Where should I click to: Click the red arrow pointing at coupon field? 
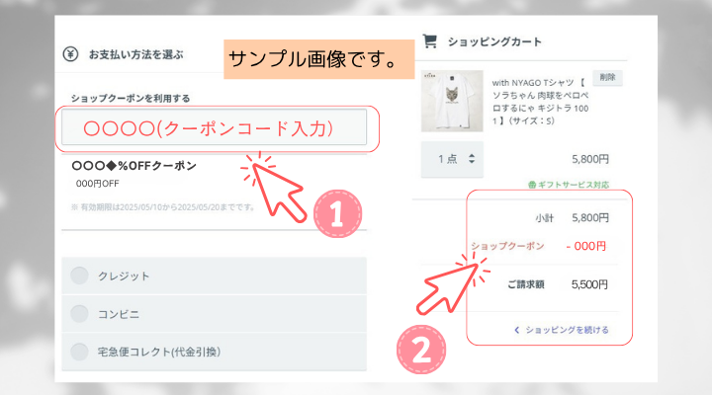tap(275, 189)
